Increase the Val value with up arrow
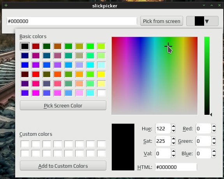The height and width of the screenshot is (179, 224). (173, 151)
